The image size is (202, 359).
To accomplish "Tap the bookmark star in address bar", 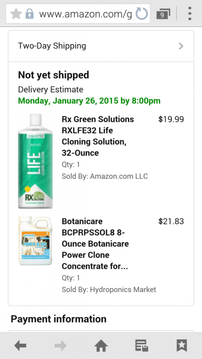I will (16, 14).
